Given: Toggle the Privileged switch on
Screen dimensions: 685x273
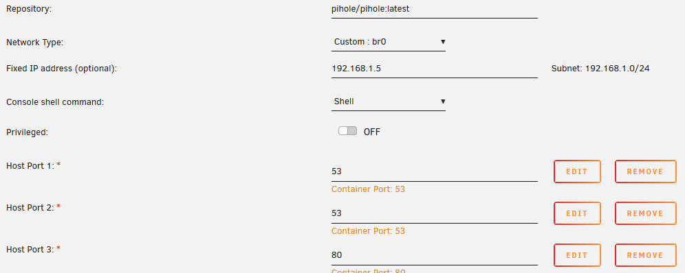Looking at the screenshot, I should (x=348, y=130).
